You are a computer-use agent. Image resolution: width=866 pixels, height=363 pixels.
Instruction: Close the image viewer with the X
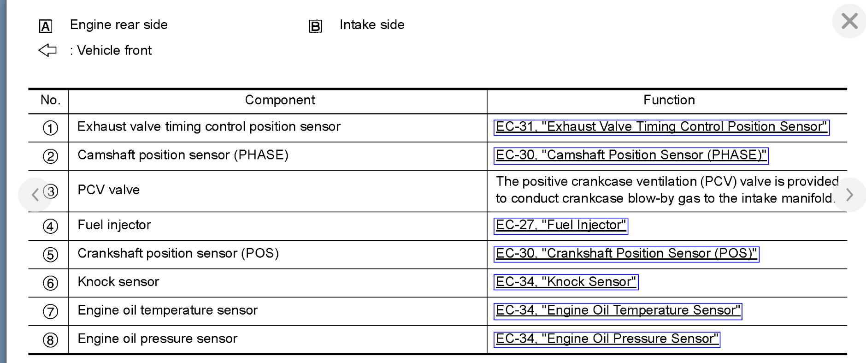point(849,21)
